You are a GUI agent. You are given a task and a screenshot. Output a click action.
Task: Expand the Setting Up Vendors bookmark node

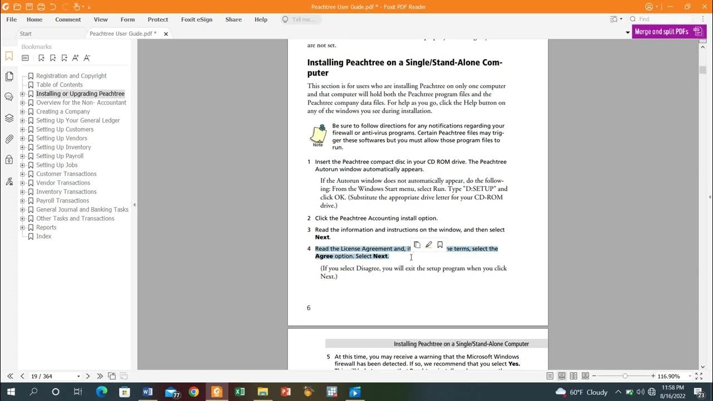click(22, 138)
